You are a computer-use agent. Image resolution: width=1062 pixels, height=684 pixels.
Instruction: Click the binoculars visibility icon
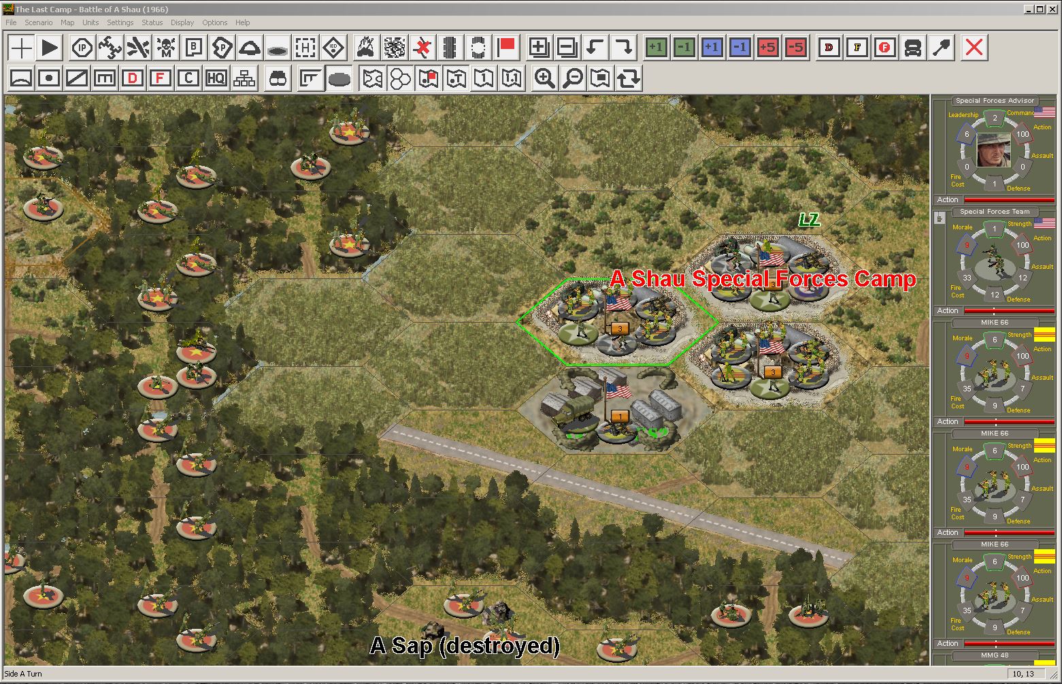coord(277,78)
